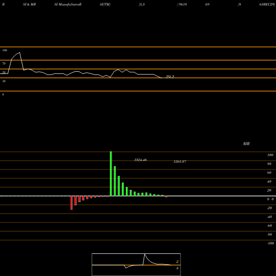Click the -60 label on the MR axis
Image resolution: width=276 pixels, height=276 pixels.
(269, 226)
